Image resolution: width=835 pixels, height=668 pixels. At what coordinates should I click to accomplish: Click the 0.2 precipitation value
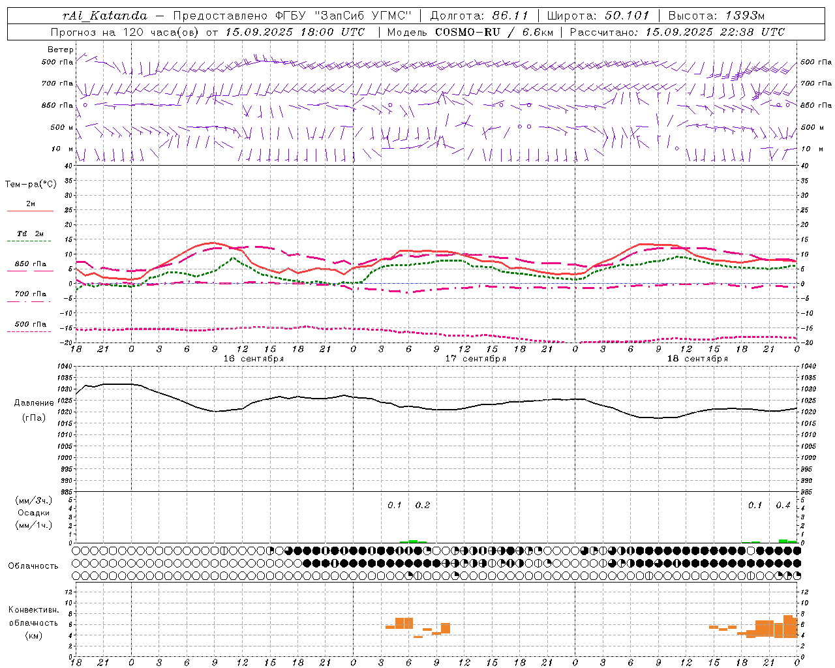423,505
